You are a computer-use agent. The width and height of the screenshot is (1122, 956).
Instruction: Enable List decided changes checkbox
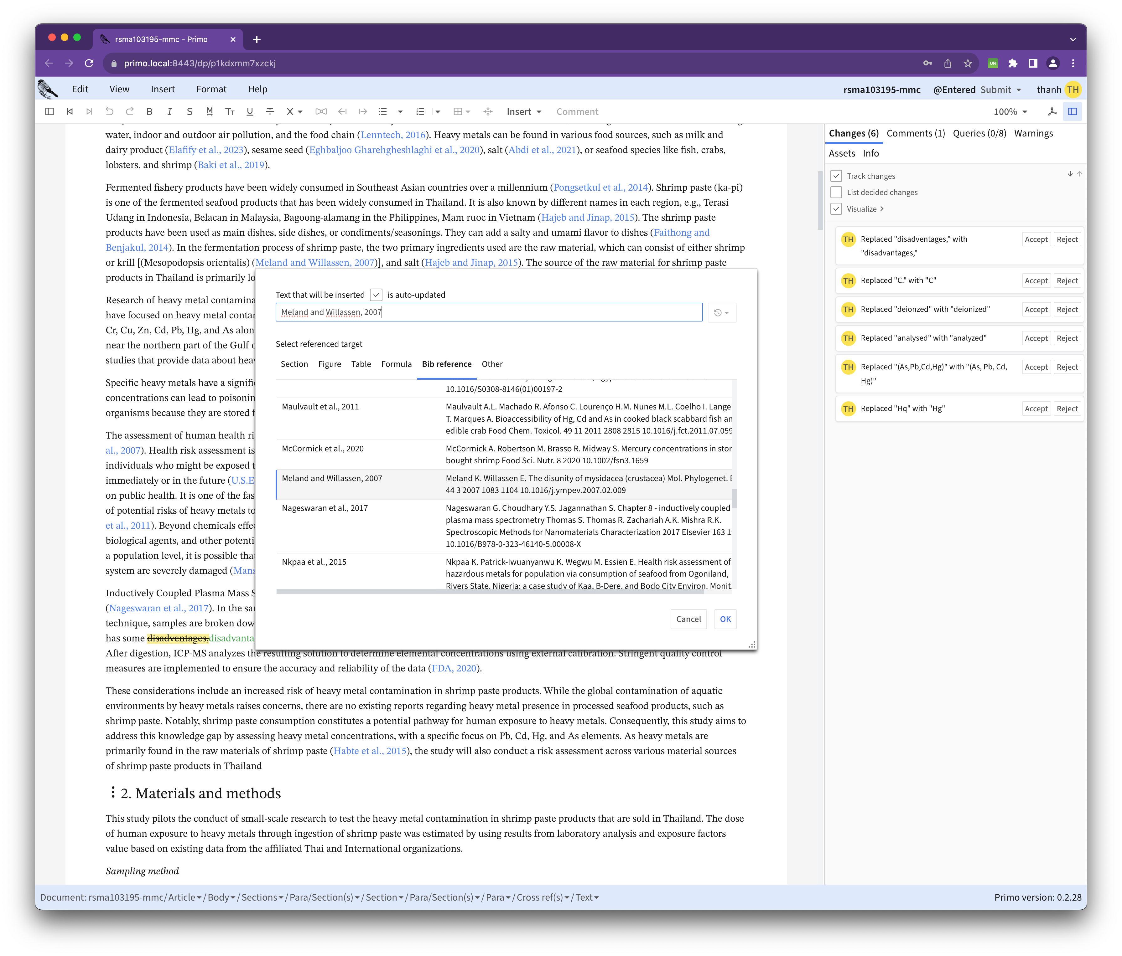(836, 192)
